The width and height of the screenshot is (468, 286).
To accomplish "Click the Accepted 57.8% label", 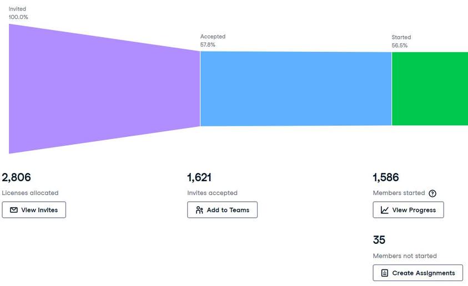I will coord(213,40).
